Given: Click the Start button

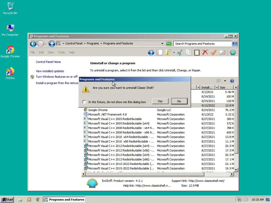Looking at the screenshot, I should pyautogui.click(x=7, y=200).
